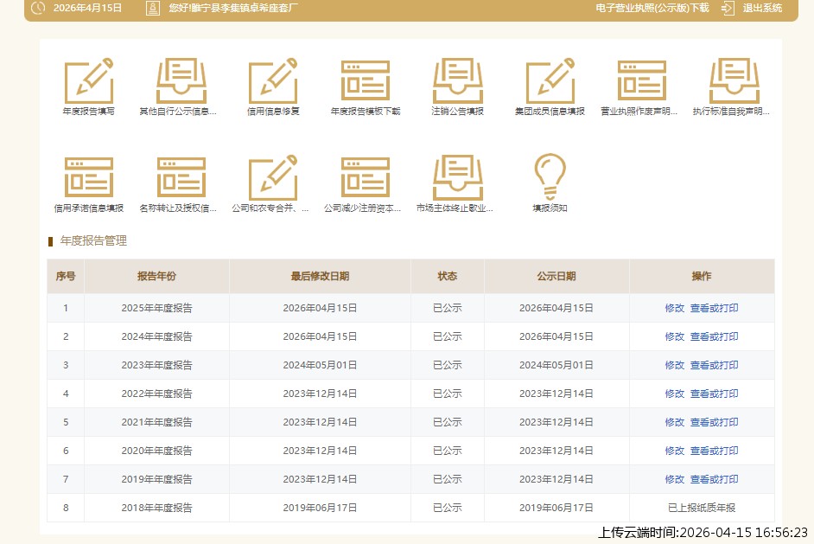This screenshot has width=814, height=544.
Task: Click 修改 for the 2022年年度报告 row
Action: click(674, 394)
